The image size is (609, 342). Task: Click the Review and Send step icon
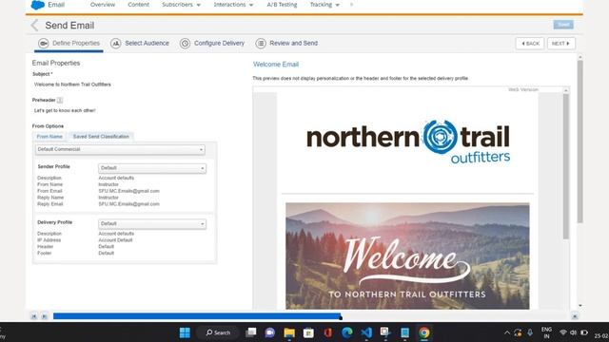[261, 44]
